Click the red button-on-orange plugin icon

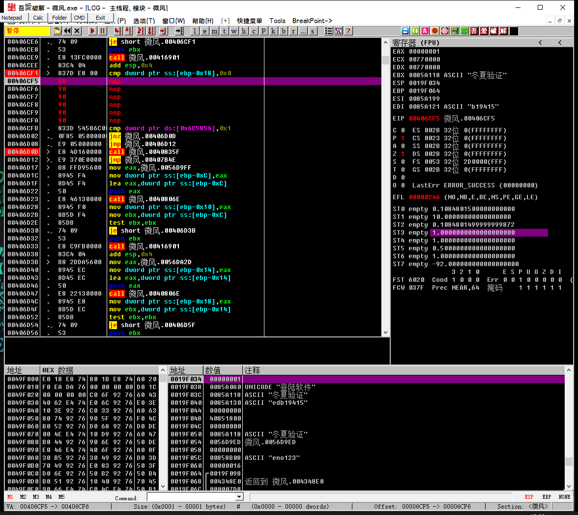tap(434, 31)
